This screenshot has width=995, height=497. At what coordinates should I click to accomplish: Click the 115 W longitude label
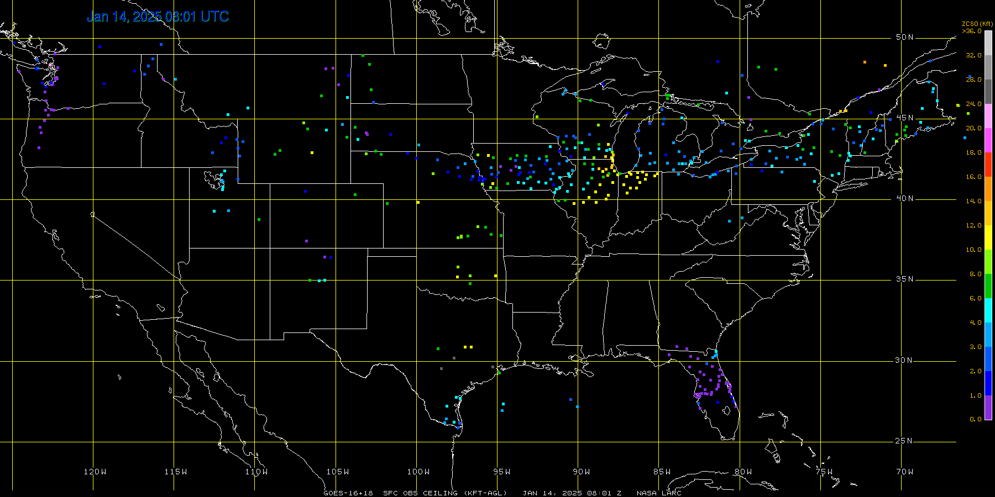tap(176, 472)
